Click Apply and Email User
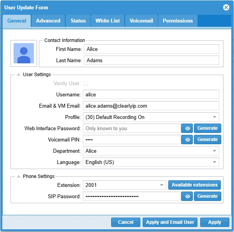Image resolution: width=234 pixels, height=232 pixels. (x=170, y=222)
